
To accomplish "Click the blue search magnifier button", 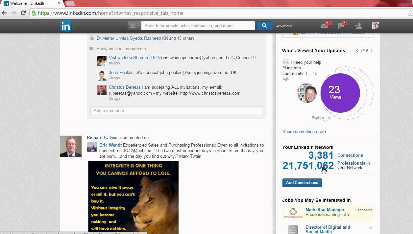I will [264, 26].
